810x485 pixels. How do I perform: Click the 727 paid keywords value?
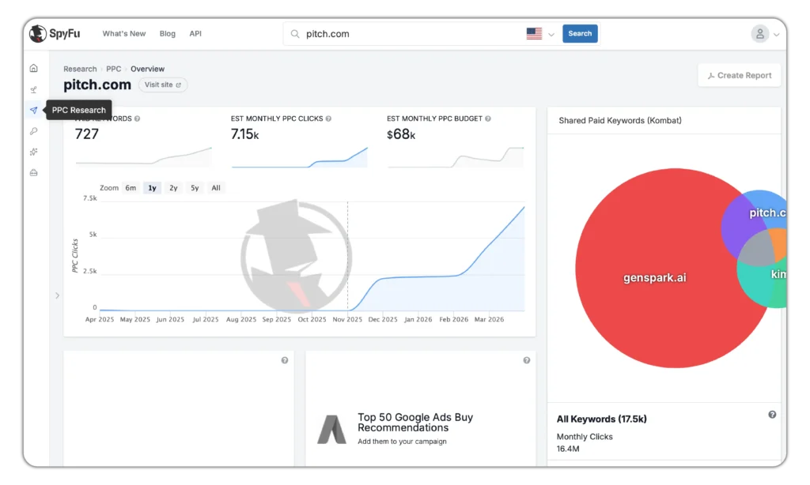[x=87, y=134]
